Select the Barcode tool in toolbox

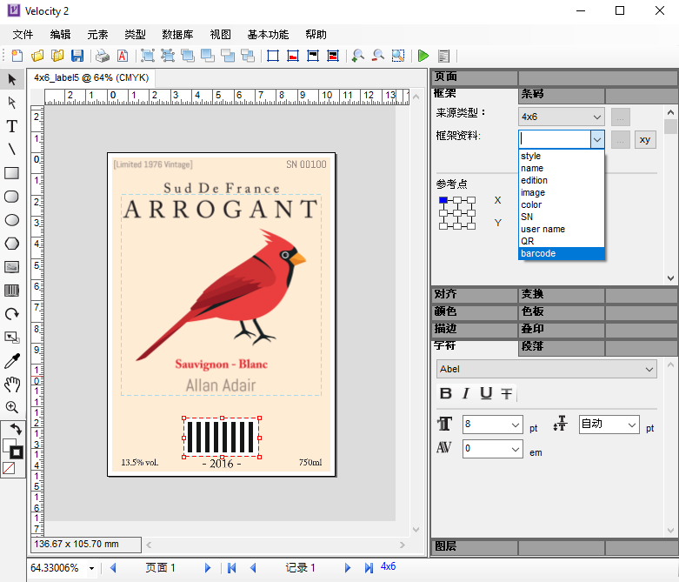12,291
